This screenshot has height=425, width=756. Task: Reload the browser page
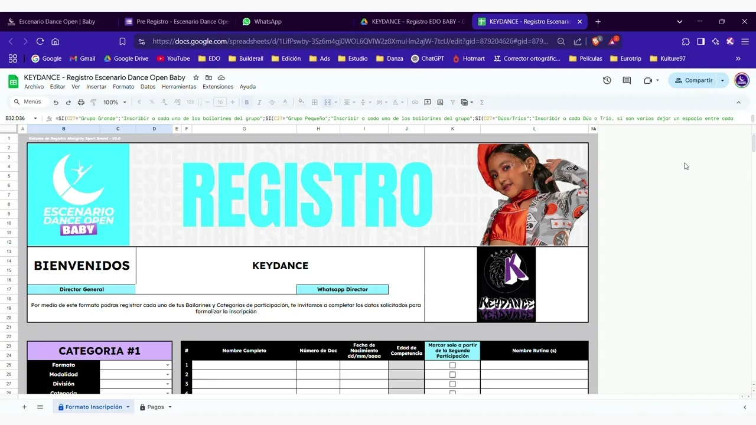(x=40, y=41)
